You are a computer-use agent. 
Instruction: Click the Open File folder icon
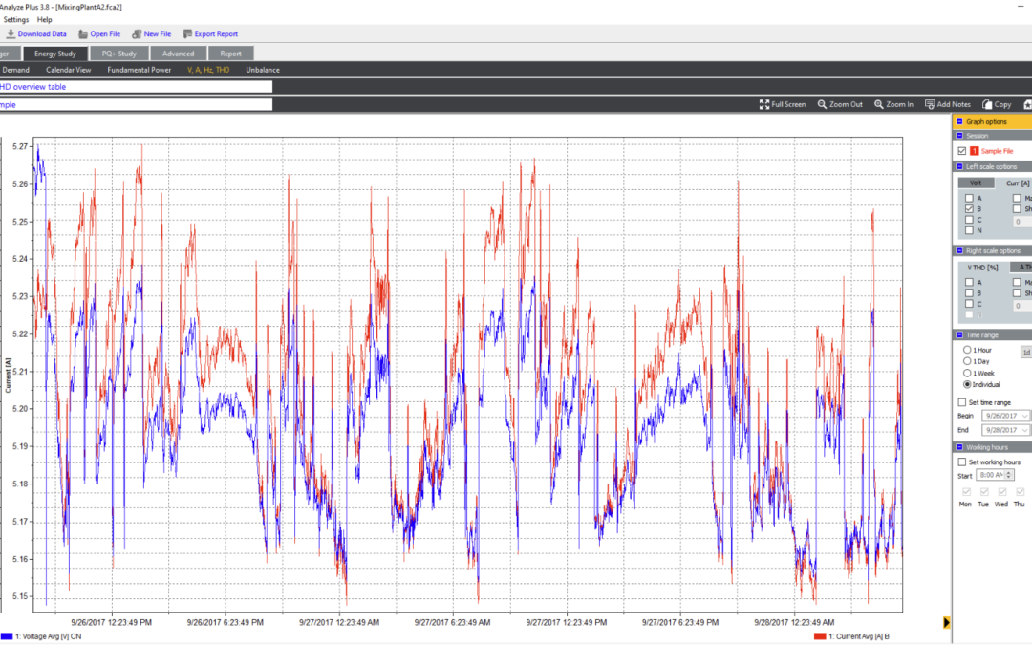pos(83,34)
